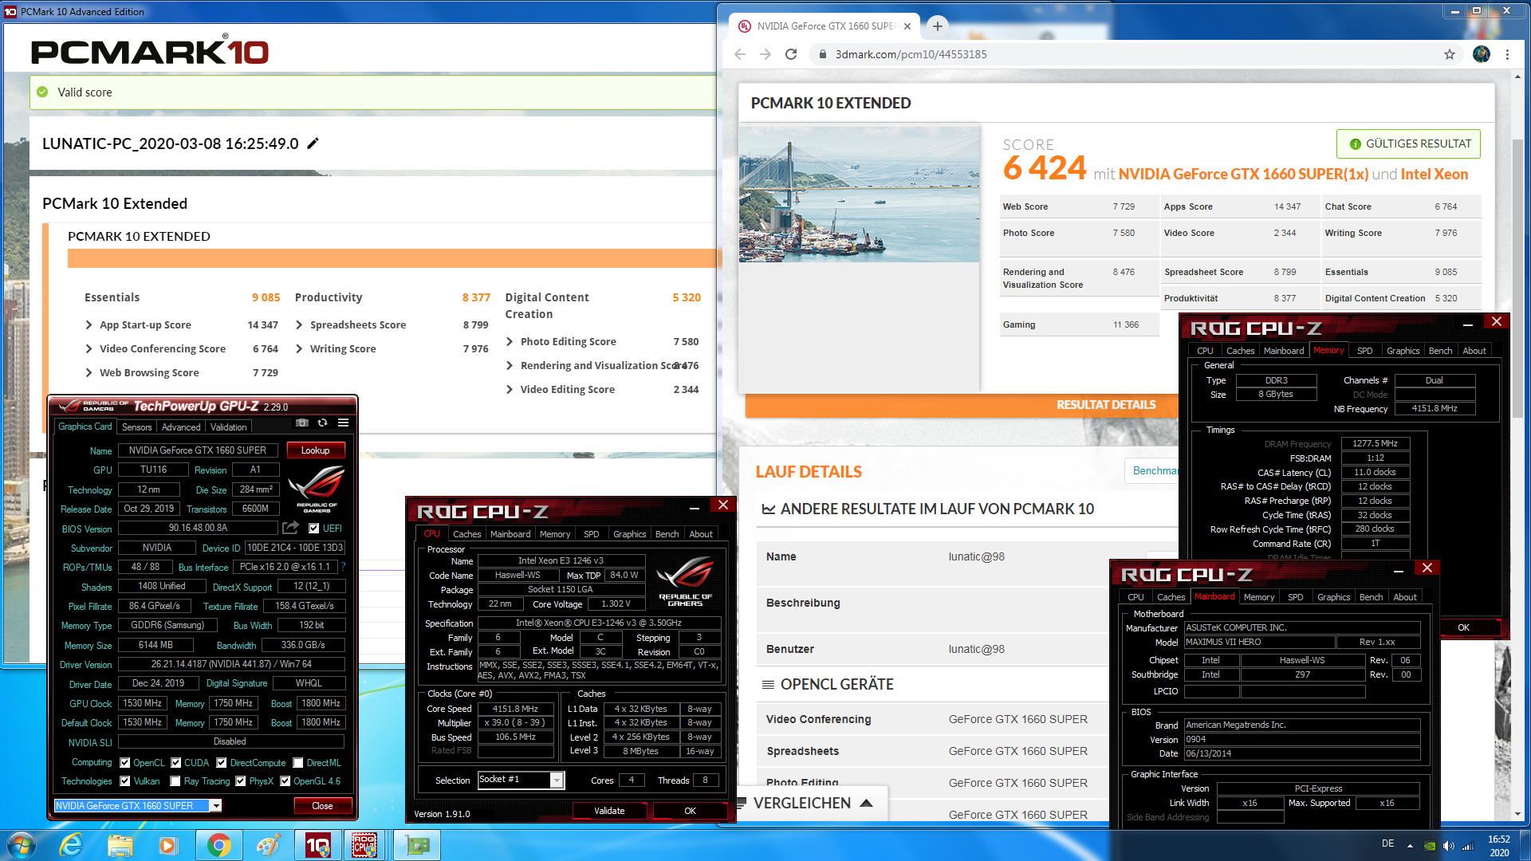The height and width of the screenshot is (861, 1531).
Task: Open the Graphics tab in the CPU-Z mainboard window
Action: click(x=1333, y=597)
